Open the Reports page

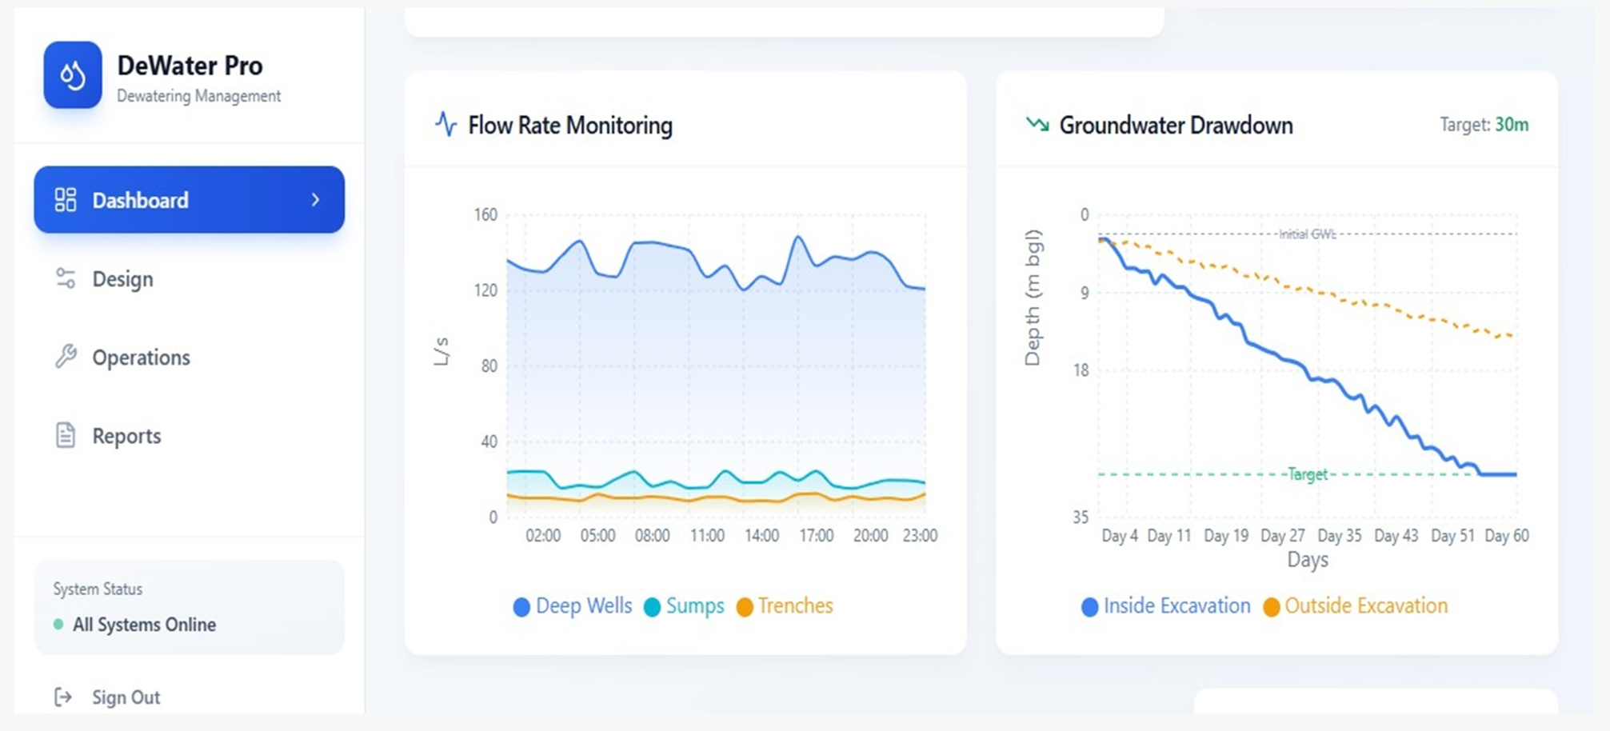click(x=126, y=436)
